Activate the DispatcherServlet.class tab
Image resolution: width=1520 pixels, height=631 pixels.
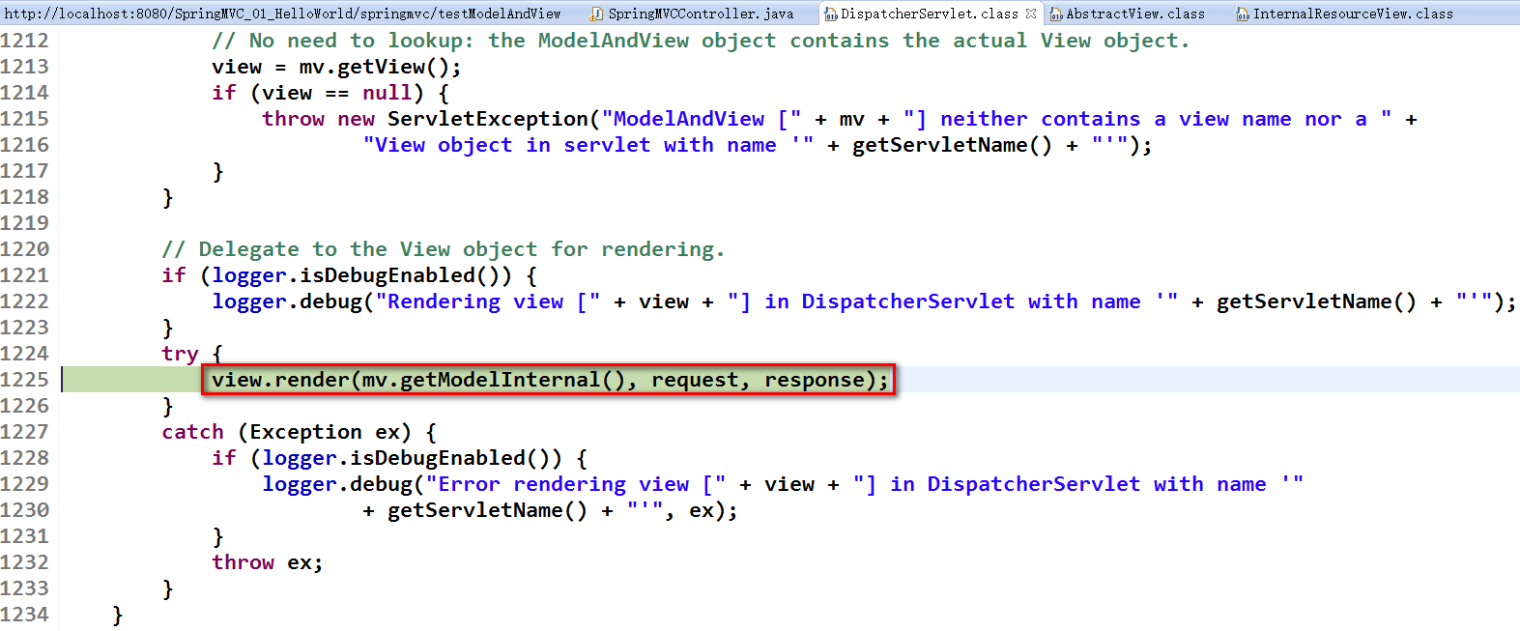pyautogui.click(x=930, y=14)
